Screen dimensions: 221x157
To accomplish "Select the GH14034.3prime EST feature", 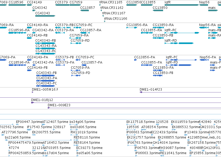I will (x=154, y=145).
